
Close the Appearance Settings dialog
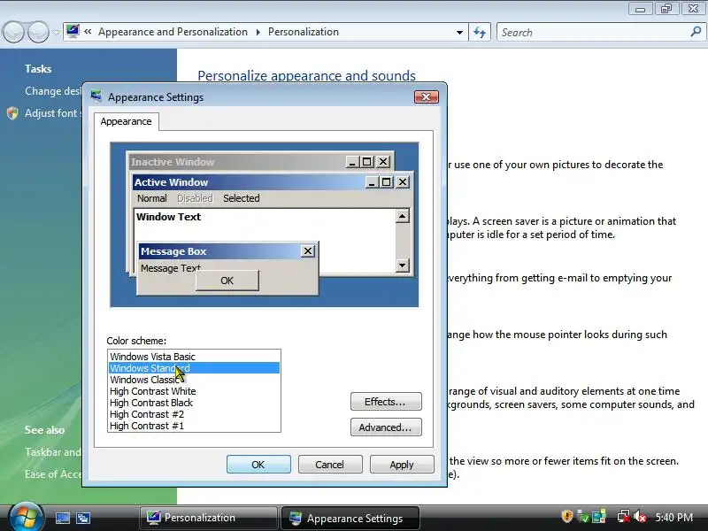pyautogui.click(x=427, y=96)
